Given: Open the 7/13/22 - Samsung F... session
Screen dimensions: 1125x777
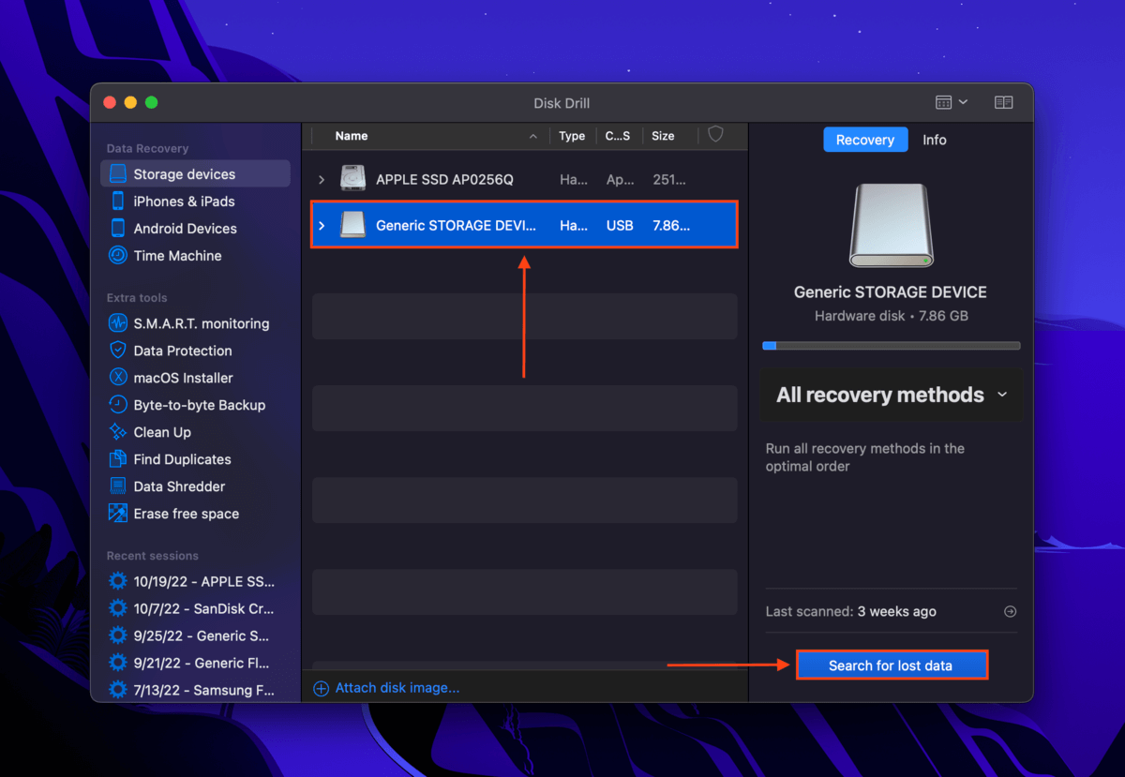Looking at the screenshot, I should [x=205, y=690].
